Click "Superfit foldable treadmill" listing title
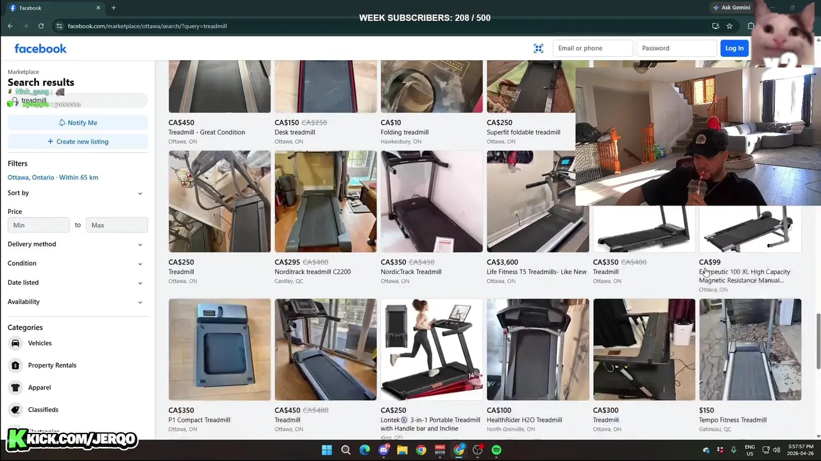 click(x=523, y=133)
